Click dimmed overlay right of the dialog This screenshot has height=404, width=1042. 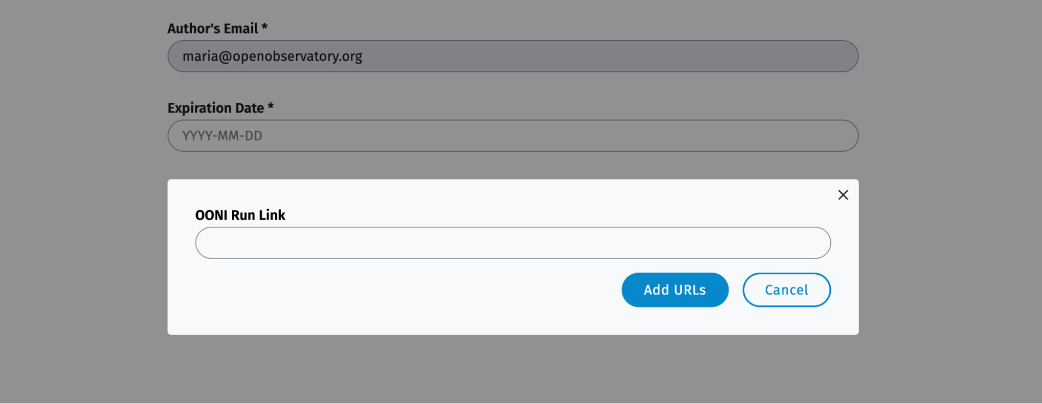tap(949, 255)
